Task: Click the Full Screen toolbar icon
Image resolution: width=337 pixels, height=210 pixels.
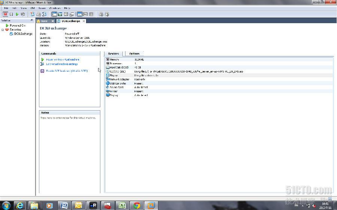Action: click(x=66, y=14)
